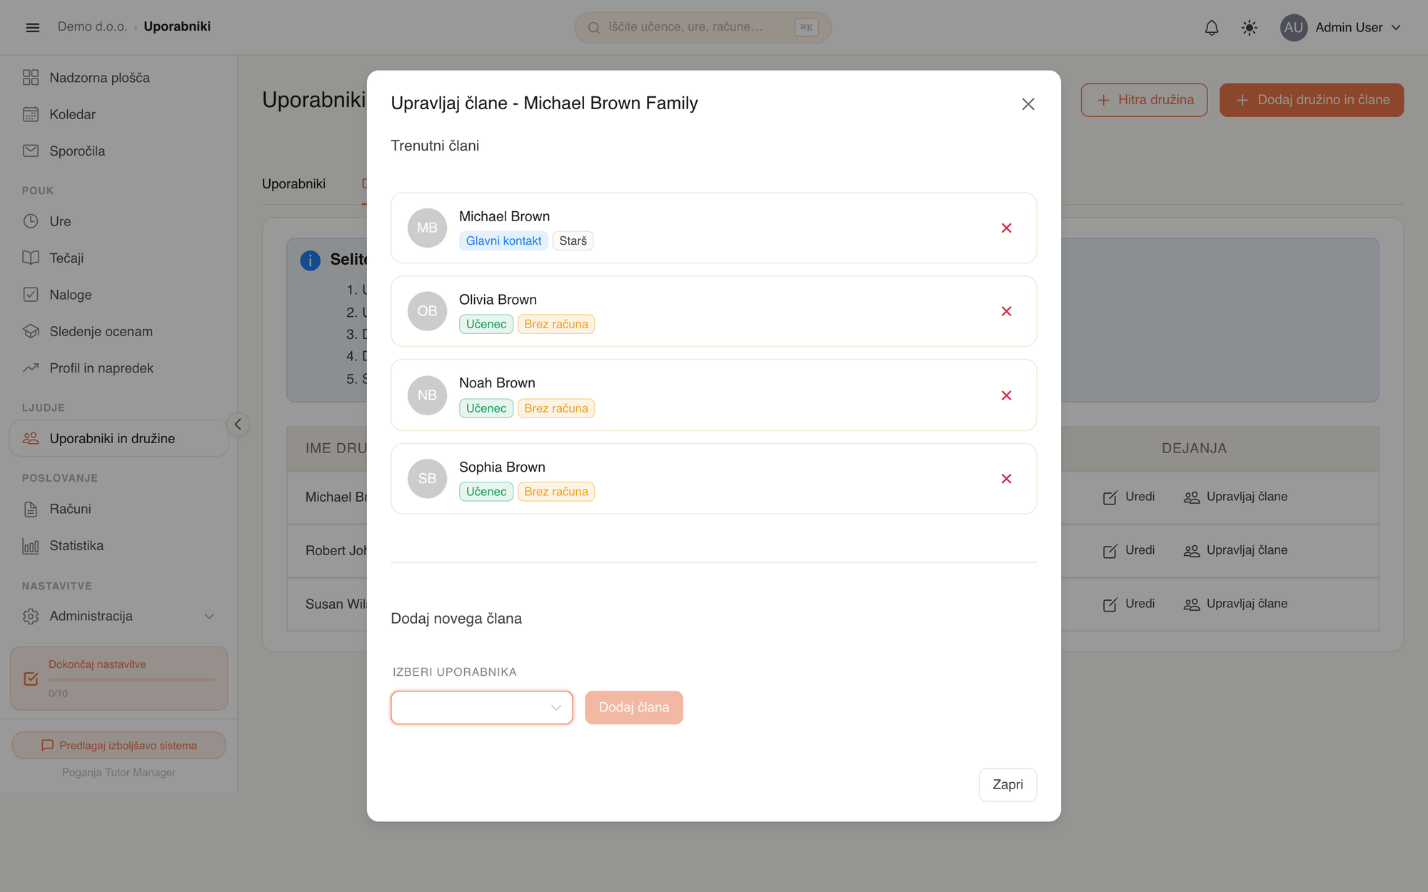Viewport: 1428px width, 892px height.
Task: Open the Izberi uporabnika dropdown
Action: 482,707
